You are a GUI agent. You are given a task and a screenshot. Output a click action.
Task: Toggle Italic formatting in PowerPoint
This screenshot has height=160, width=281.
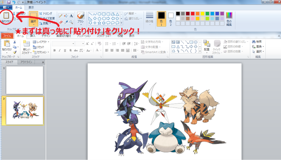tap(60, 50)
